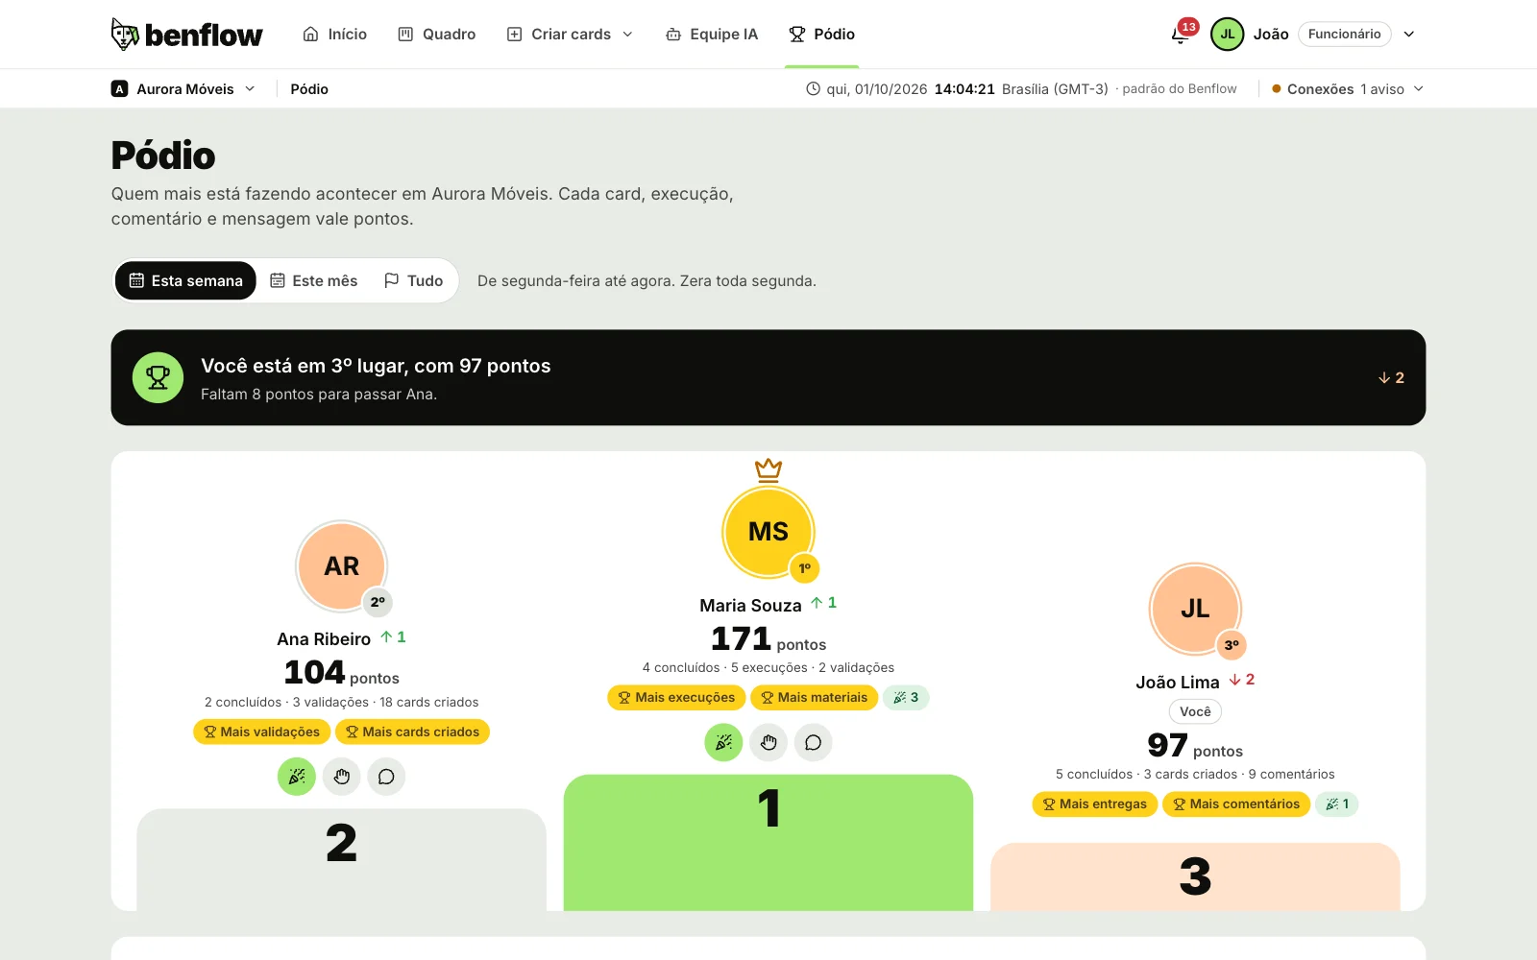Viewport: 1537px width, 960px height.
Task: Click João Lima's party count badge 1
Action: pyautogui.click(x=1337, y=804)
